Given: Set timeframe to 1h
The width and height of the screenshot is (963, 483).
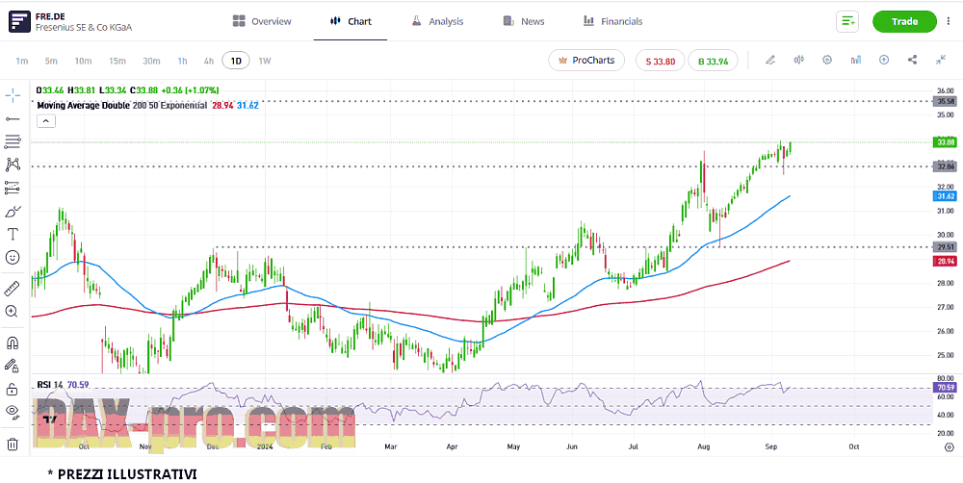Looking at the screenshot, I should pos(182,61).
